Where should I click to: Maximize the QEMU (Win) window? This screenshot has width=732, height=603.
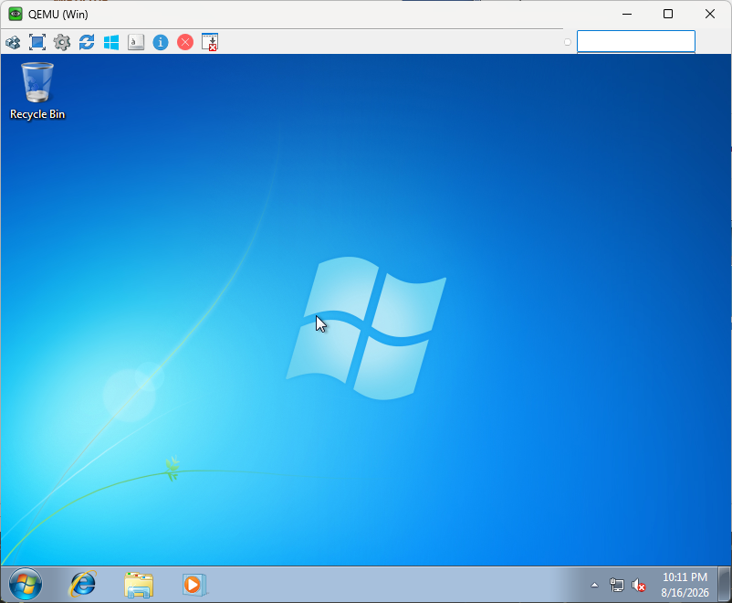click(x=668, y=14)
